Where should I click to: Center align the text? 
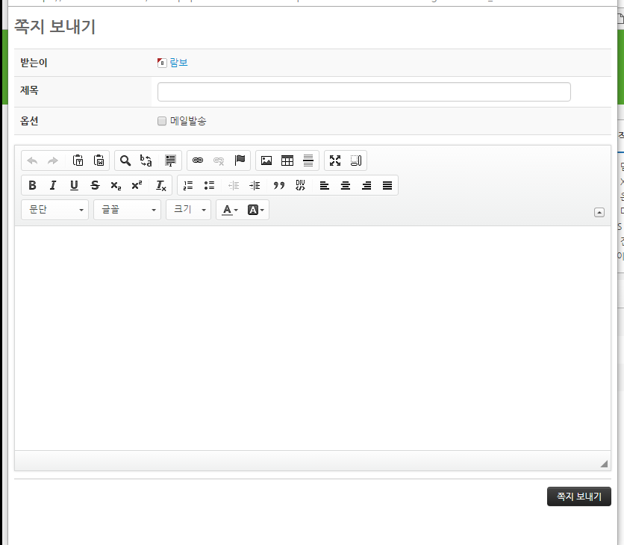[346, 185]
